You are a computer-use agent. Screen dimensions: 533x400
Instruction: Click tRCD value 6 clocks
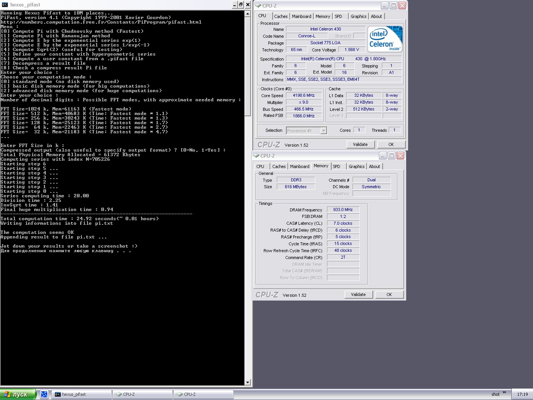click(x=343, y=230)
